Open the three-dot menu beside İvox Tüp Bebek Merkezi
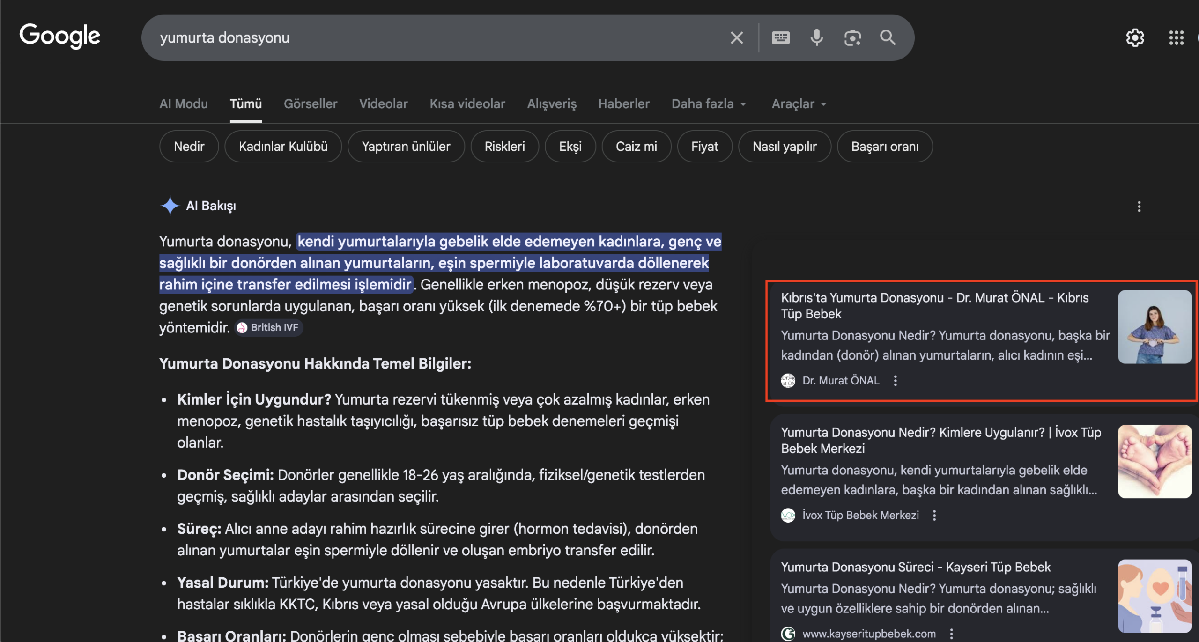 pos(935,515)
